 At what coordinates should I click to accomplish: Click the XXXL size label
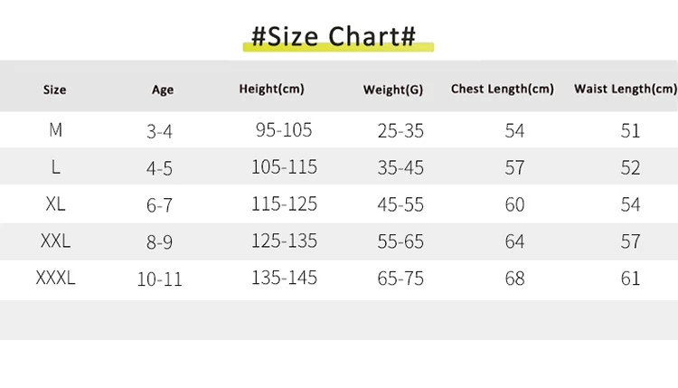coord(56,279)
